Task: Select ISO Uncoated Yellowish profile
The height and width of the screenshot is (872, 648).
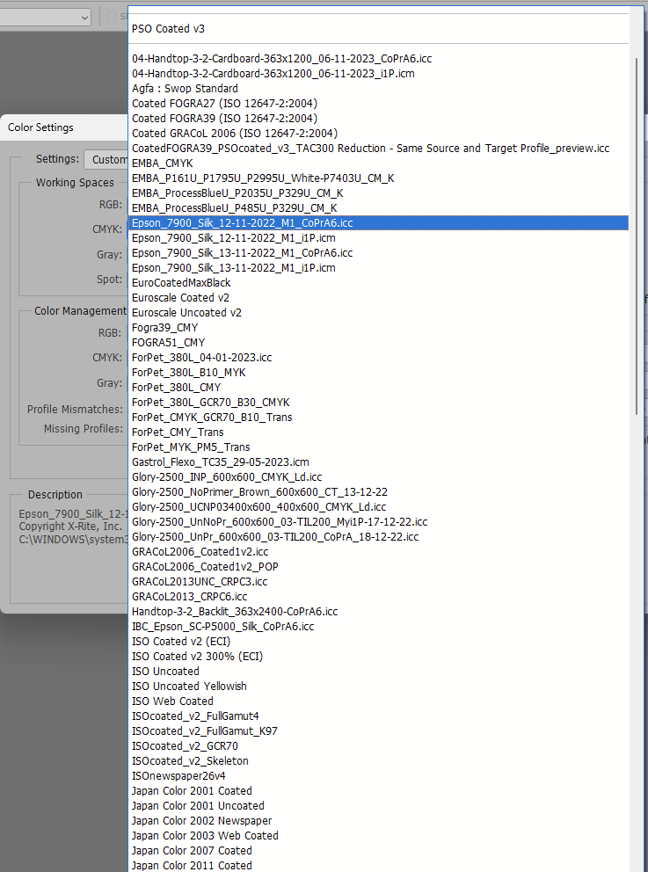Action: (x=378, y=687)
